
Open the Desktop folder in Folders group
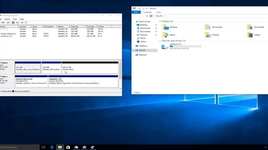[170, 27]
